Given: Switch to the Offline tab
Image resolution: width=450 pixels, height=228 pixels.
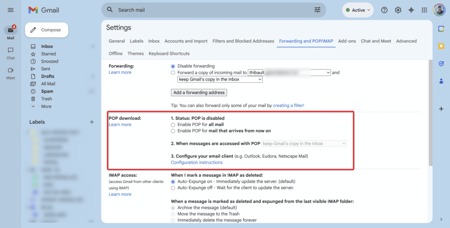Looking at the screenshot, I should (116, 53).
